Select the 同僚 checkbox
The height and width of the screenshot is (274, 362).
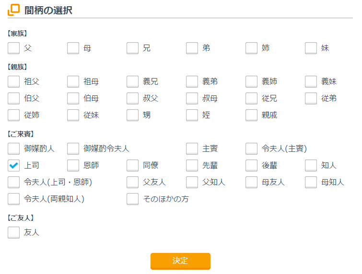tap(133, 165)
